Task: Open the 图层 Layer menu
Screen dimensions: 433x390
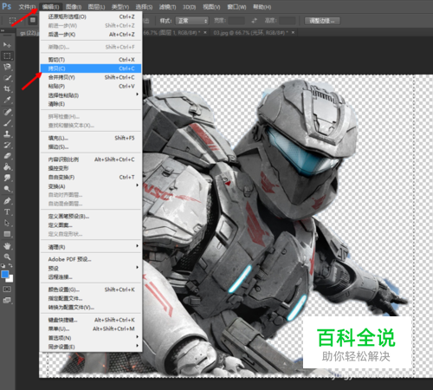Action: tap(96, 7)
